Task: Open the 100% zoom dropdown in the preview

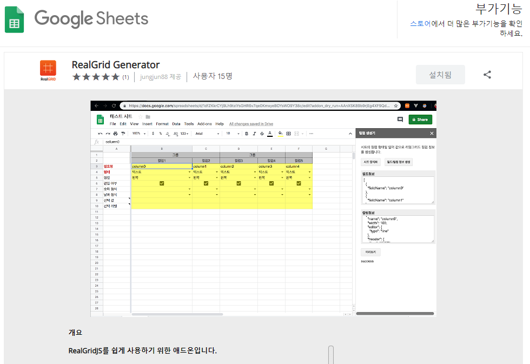Action: click(139, 134)
